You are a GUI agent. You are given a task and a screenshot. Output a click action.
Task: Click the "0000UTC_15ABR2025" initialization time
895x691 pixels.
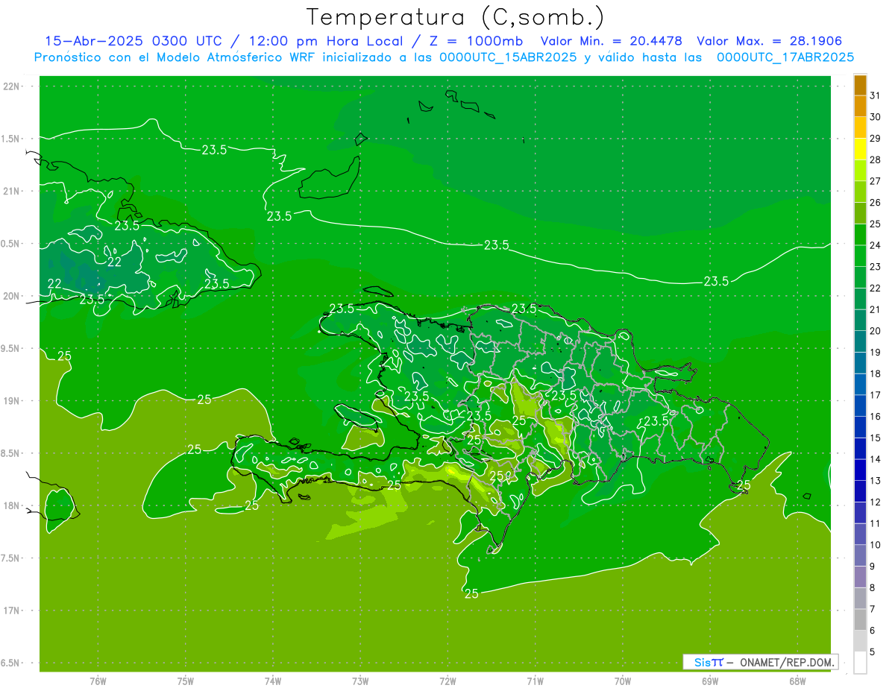tap(508, 57)
